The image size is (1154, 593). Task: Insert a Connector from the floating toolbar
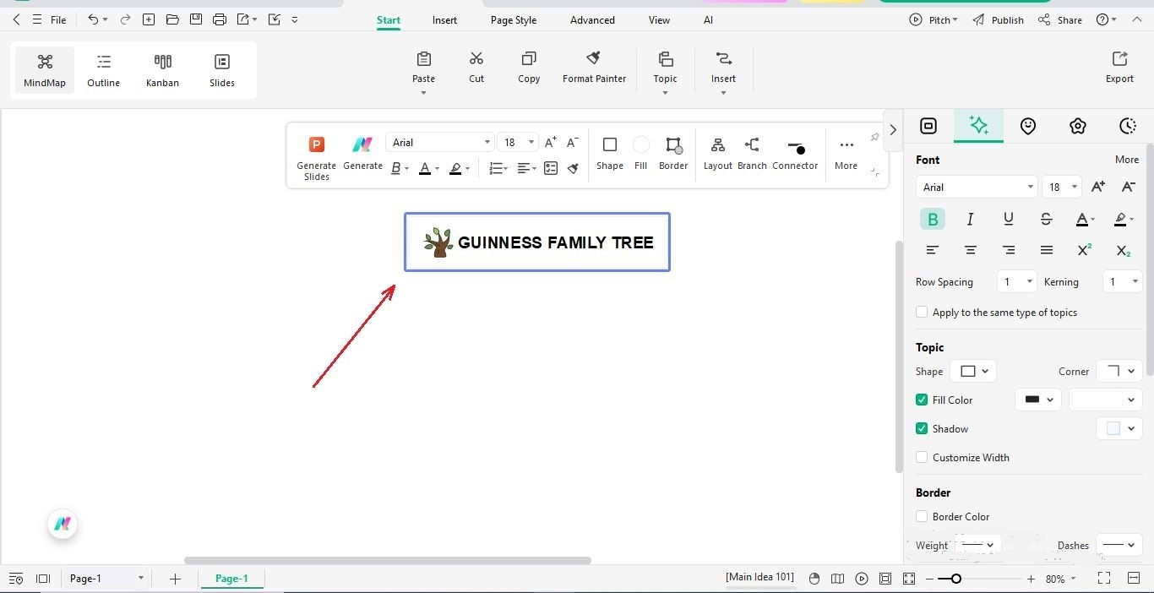click(794, 154)
